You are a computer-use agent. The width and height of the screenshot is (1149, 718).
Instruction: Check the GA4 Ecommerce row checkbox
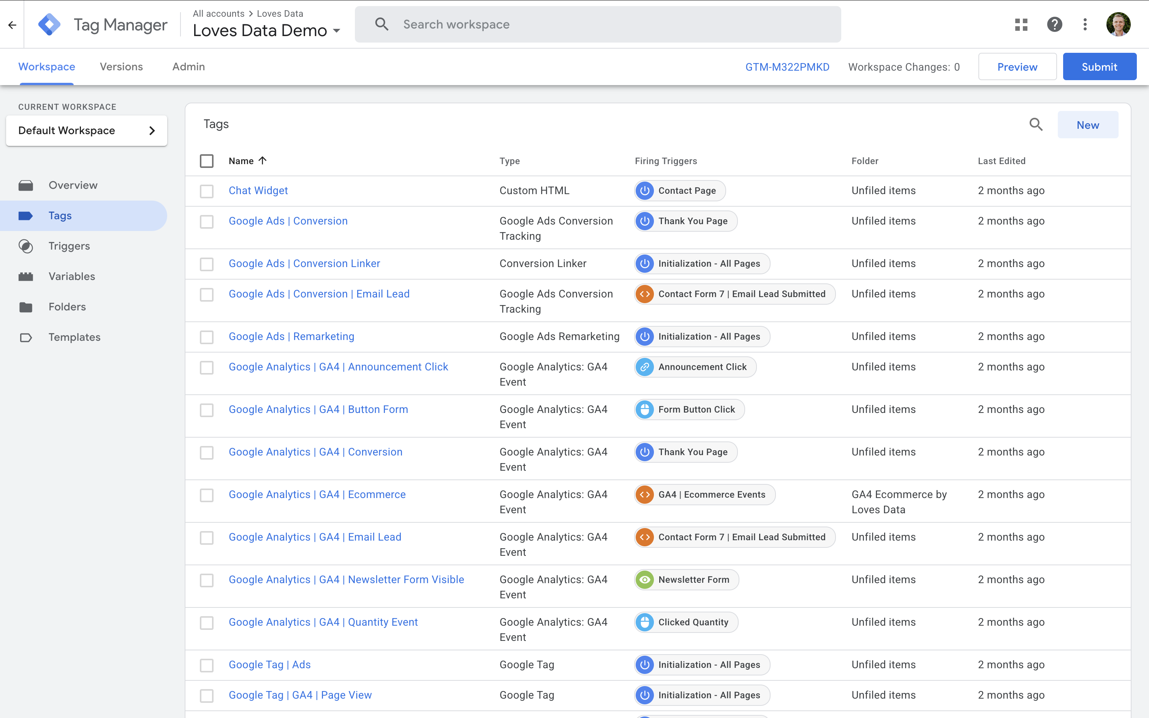207,495
